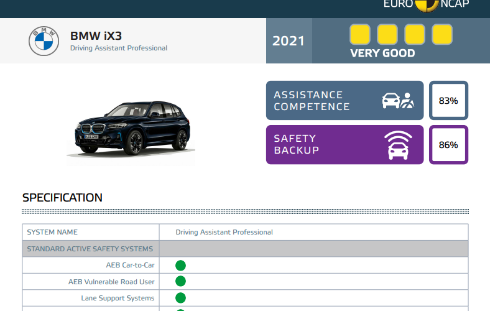Screen dimensions: 490x311
Task: Click the Safety Backup radar car icon
Action: coord(398,145)
